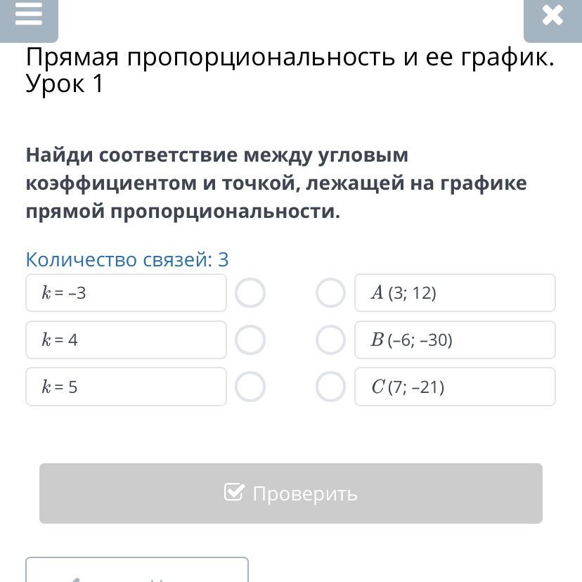Viewport: 582px width, 582px height.
Task: Click the Количество связей: 3 label
Action: pos(127,259)
